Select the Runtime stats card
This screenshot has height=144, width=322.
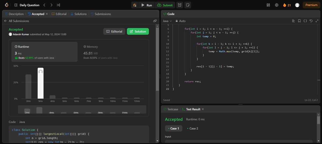tap(45, 52)
